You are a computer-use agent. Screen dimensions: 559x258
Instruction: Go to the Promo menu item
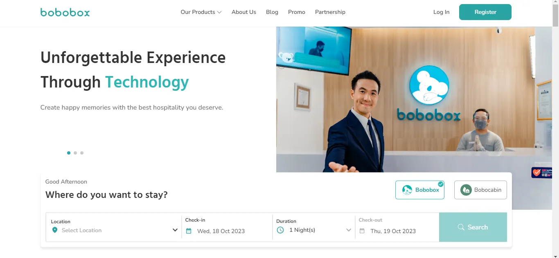point(297,12)
